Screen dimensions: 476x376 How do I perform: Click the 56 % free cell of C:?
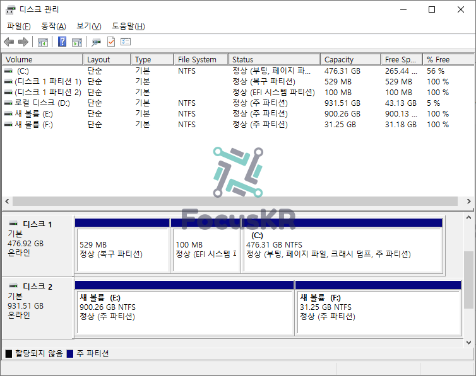[x=436, y=71]
